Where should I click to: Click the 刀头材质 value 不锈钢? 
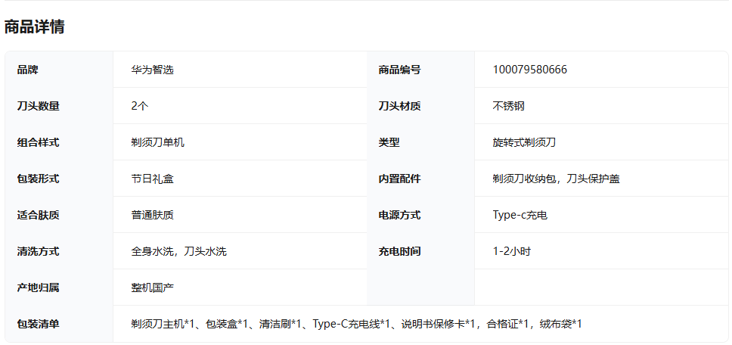coord(508,106)
